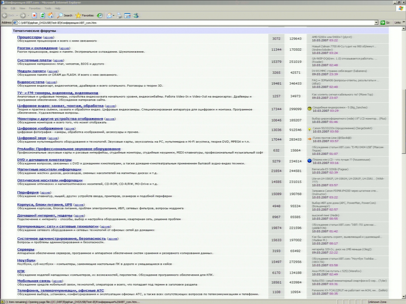Open the Messenger toolbar icon
Viewport: 406px width, 304px height.
[x=136, y=15]
